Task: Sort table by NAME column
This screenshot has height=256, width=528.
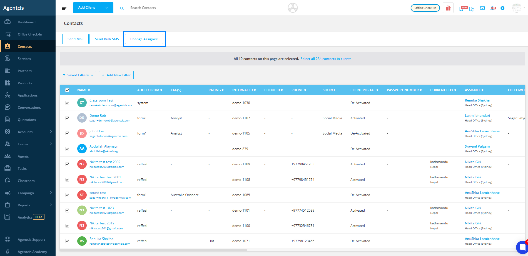Action: [x=84, y=90]
